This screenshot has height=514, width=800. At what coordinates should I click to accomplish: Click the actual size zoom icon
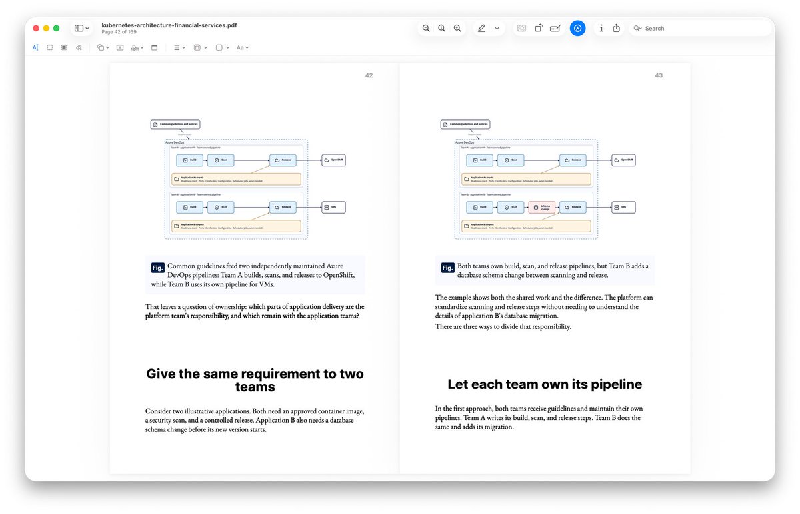click(441, 28)
